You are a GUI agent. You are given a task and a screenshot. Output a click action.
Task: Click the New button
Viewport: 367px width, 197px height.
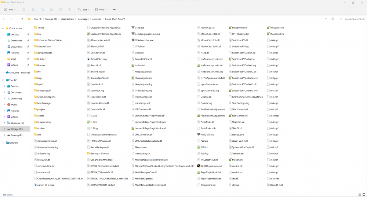(9, 10)
